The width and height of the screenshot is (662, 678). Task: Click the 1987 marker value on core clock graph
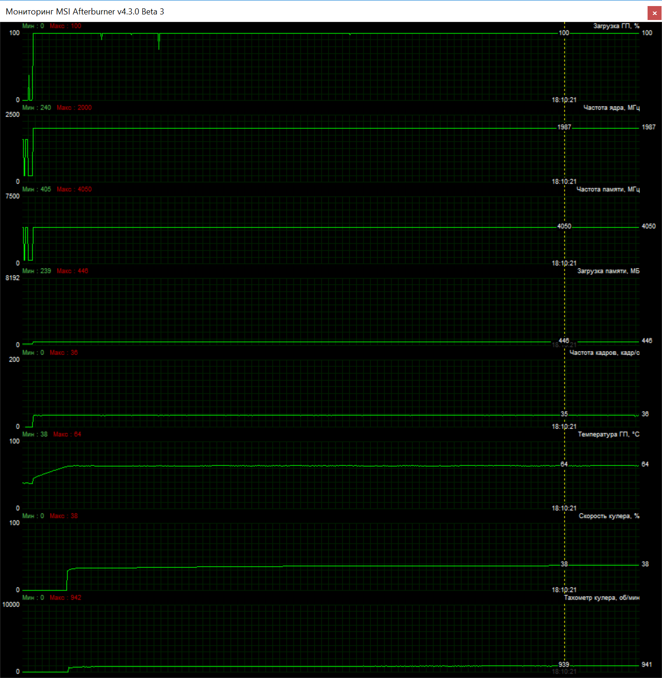tap(564, 127)
